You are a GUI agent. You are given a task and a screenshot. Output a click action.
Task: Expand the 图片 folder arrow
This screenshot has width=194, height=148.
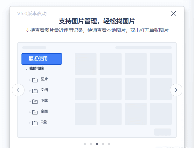[x=30, y=80]
